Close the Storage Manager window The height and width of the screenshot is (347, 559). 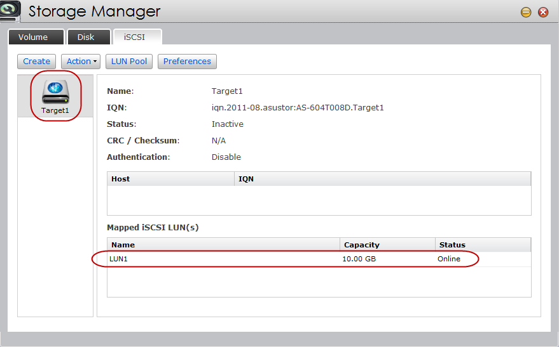[x=543, y=13]
